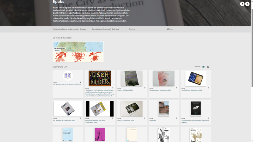Image resolution: width=253 pixels, height=142 pixels.
Task: Click the scroll-to-top arrow icon
Action: click(x=247, y=4)
